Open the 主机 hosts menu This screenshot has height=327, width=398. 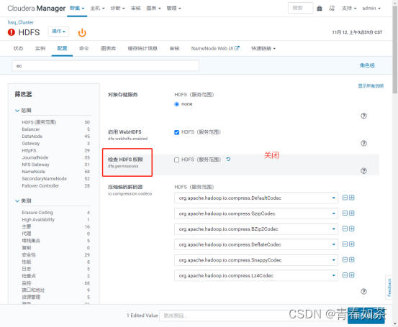click(97, 9)
